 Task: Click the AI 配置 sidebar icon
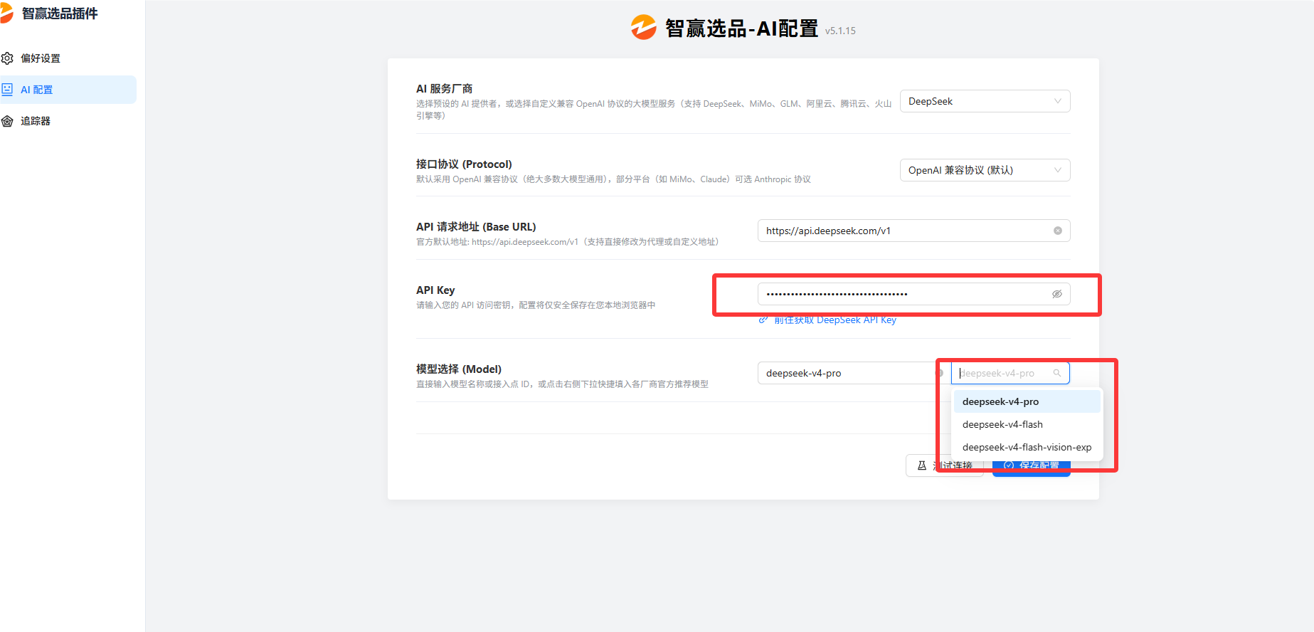click(x=7, y=90)
